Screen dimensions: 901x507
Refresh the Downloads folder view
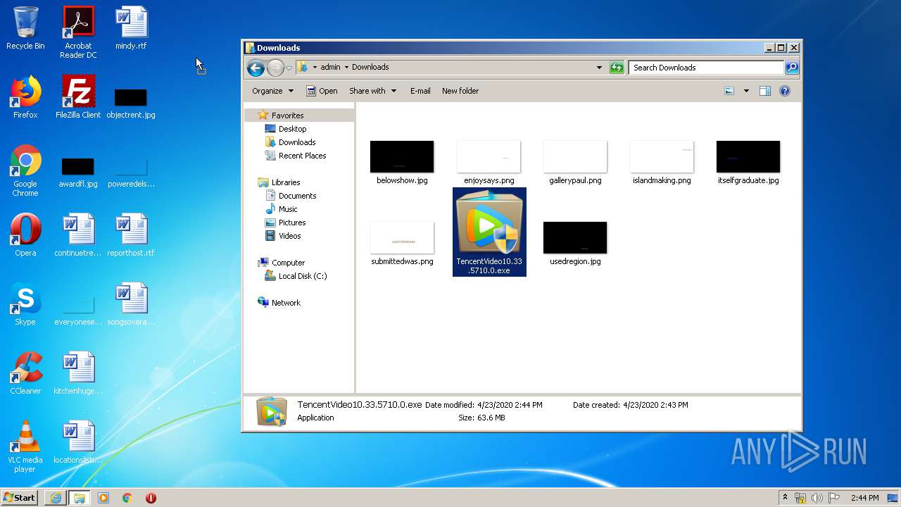pos(617,68)
